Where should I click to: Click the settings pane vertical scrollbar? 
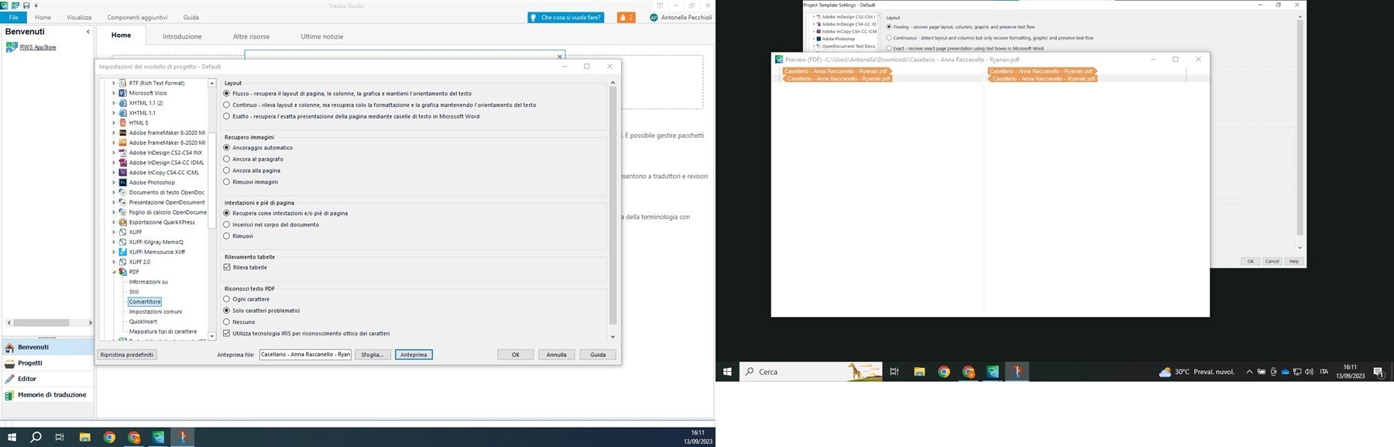point(613,205)
